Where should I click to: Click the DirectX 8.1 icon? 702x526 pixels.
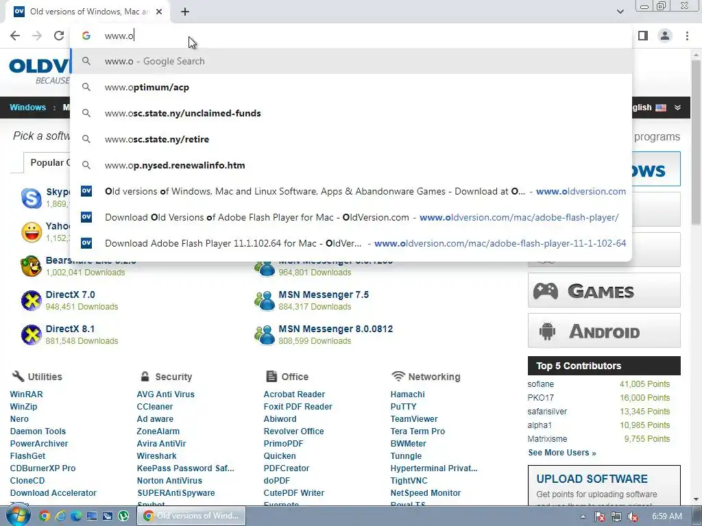pos(32,334)
